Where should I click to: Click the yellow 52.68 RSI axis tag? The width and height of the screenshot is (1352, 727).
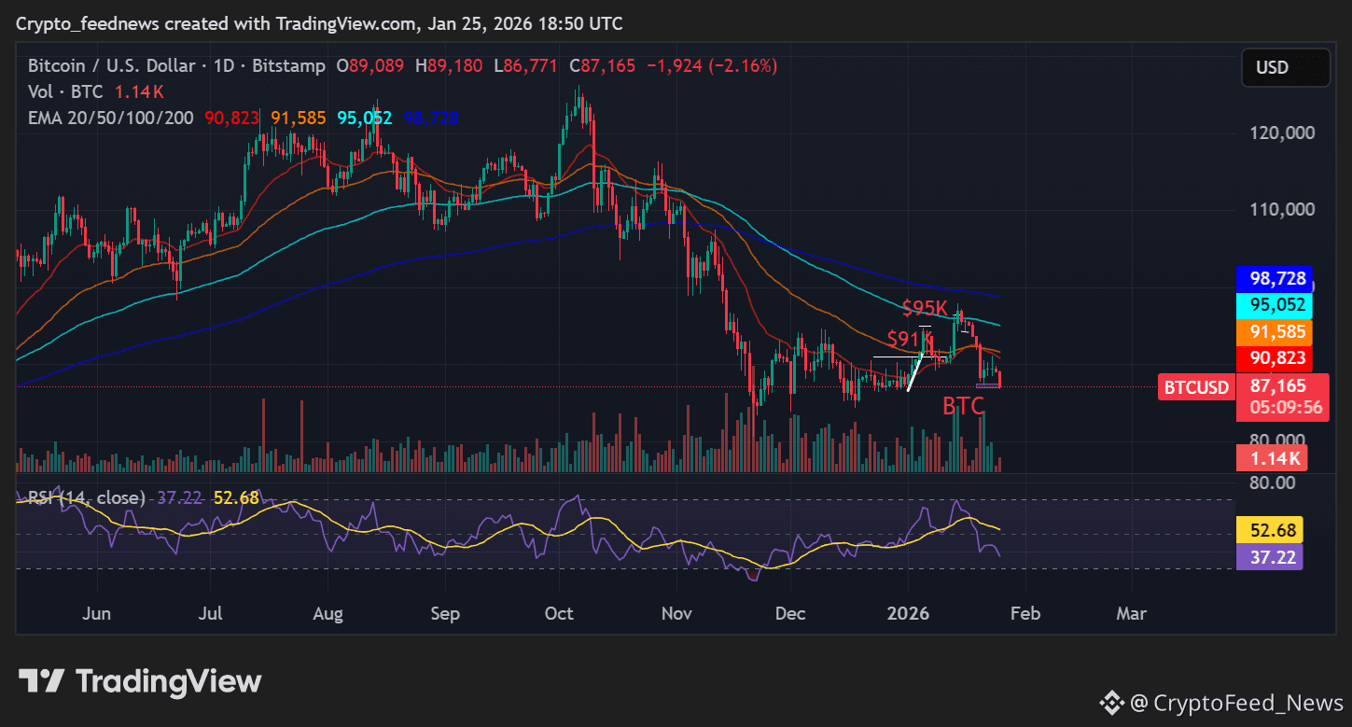click(x=1269, y=531)
